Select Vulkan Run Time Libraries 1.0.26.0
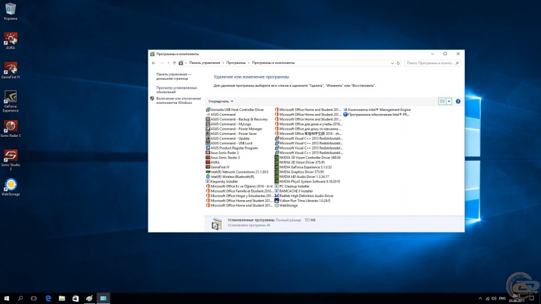 tap(303, 201)
